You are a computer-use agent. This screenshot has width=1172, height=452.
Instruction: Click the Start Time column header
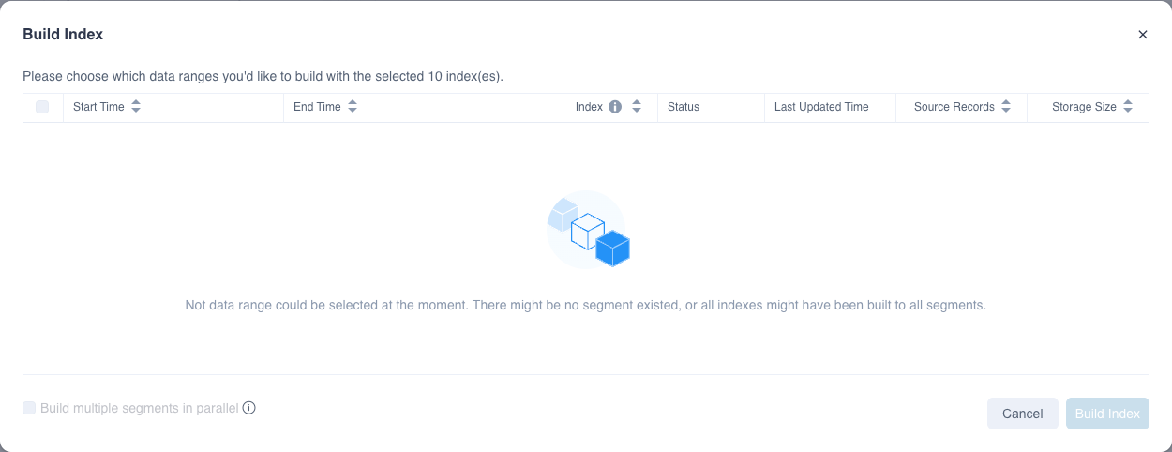point(98,107)
